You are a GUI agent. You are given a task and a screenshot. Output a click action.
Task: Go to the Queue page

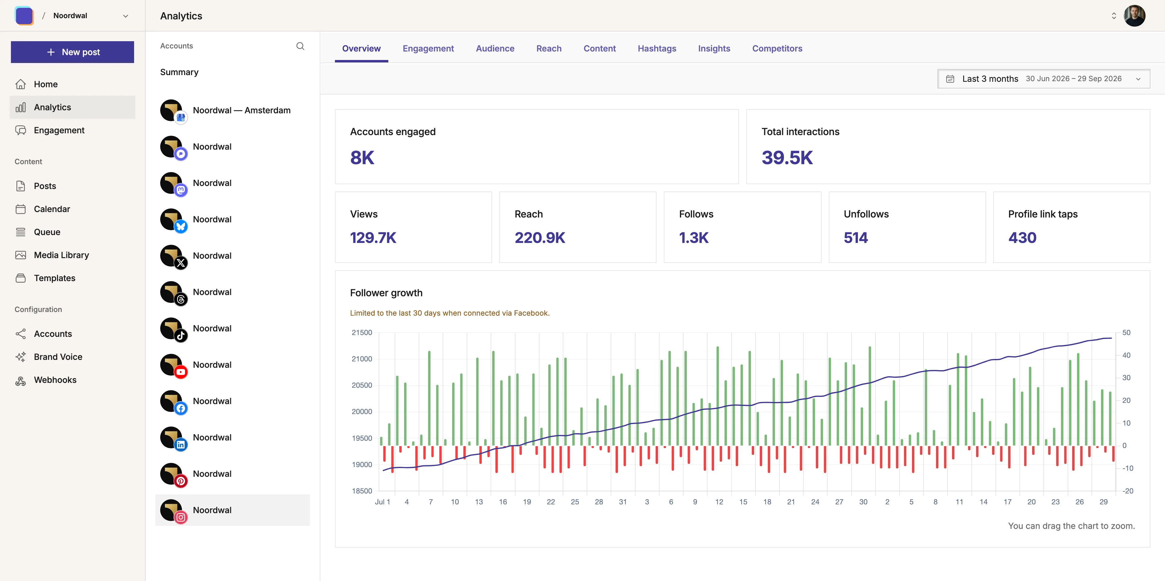[73, 232]
